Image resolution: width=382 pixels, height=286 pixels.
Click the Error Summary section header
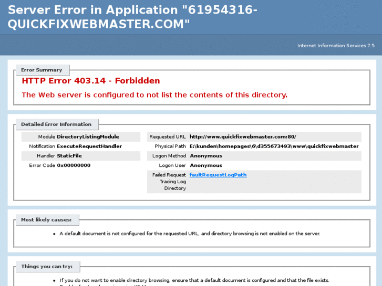[x=42, y=70]
